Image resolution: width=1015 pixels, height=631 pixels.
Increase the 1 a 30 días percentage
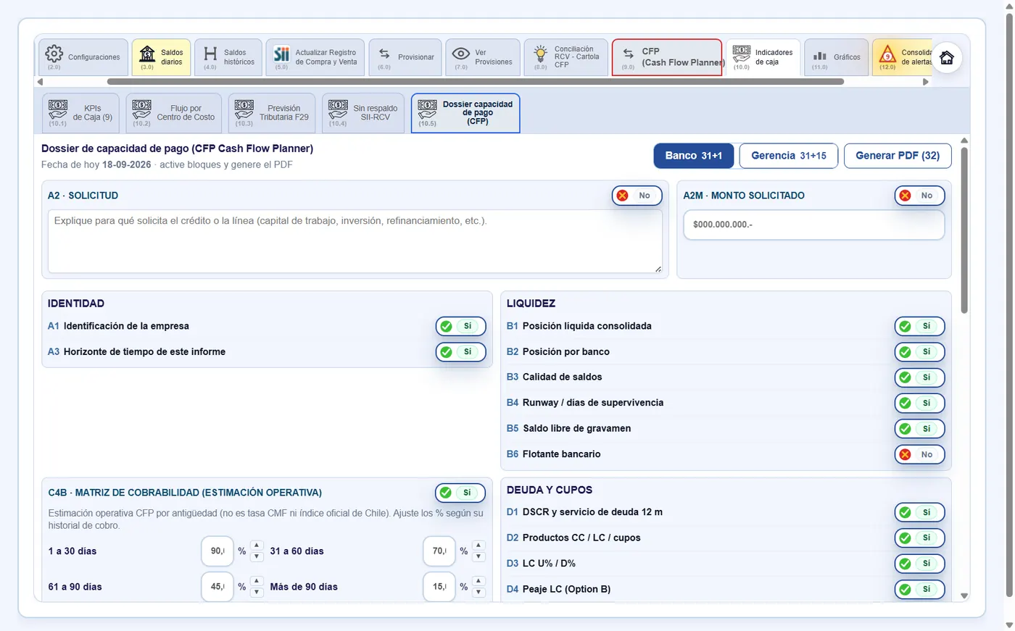257,546
